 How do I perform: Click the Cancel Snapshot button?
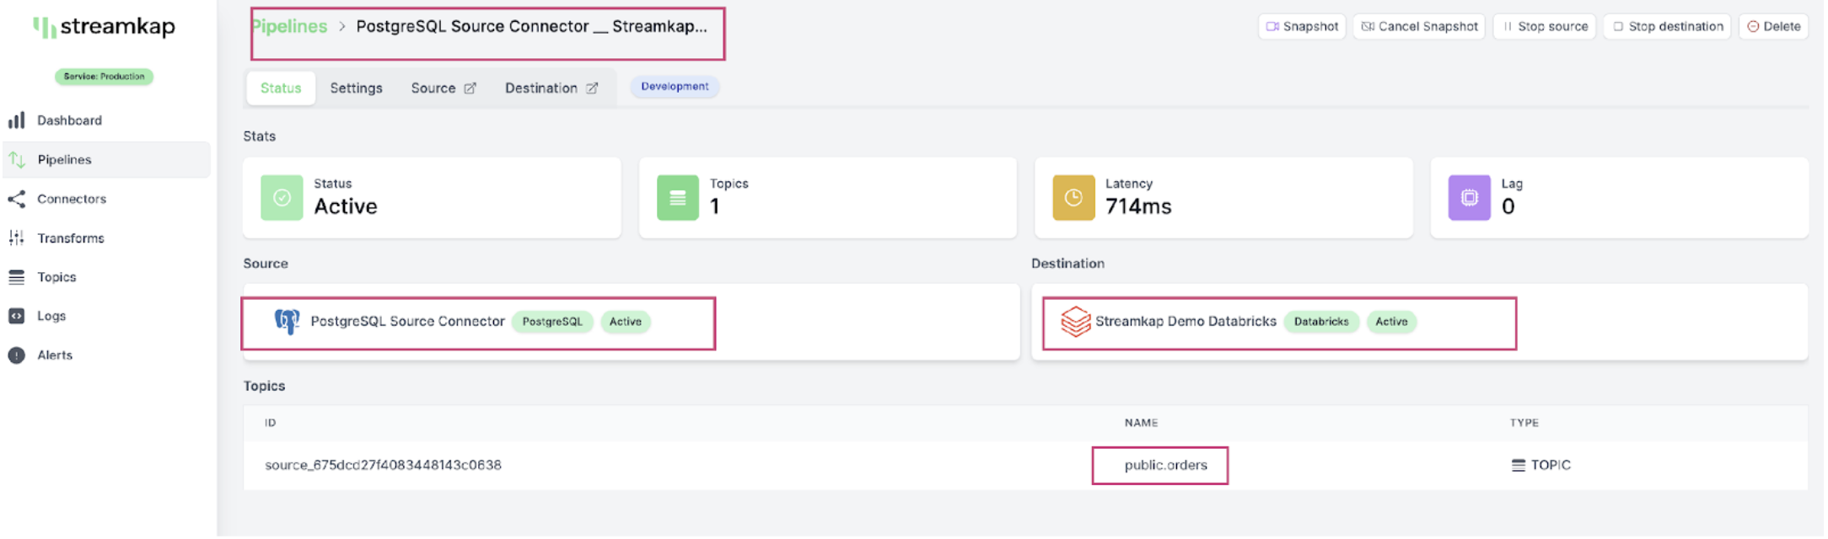point(1419,27)
